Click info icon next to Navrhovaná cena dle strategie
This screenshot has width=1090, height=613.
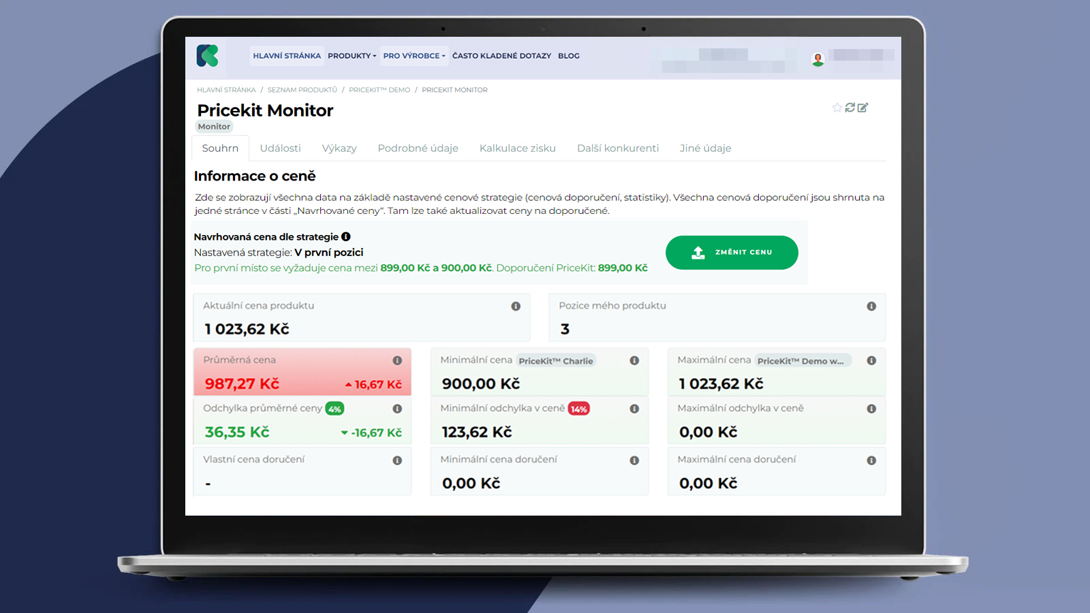(x=346, y=237)
